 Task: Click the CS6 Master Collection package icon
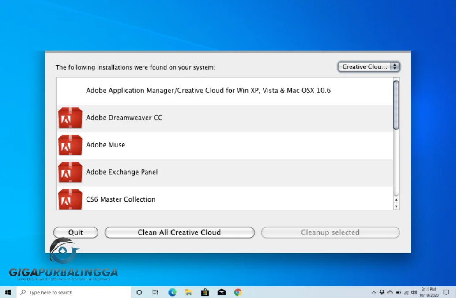(70, 199)
